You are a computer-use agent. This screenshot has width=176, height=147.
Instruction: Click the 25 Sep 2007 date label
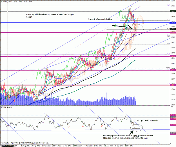point(119,146)
